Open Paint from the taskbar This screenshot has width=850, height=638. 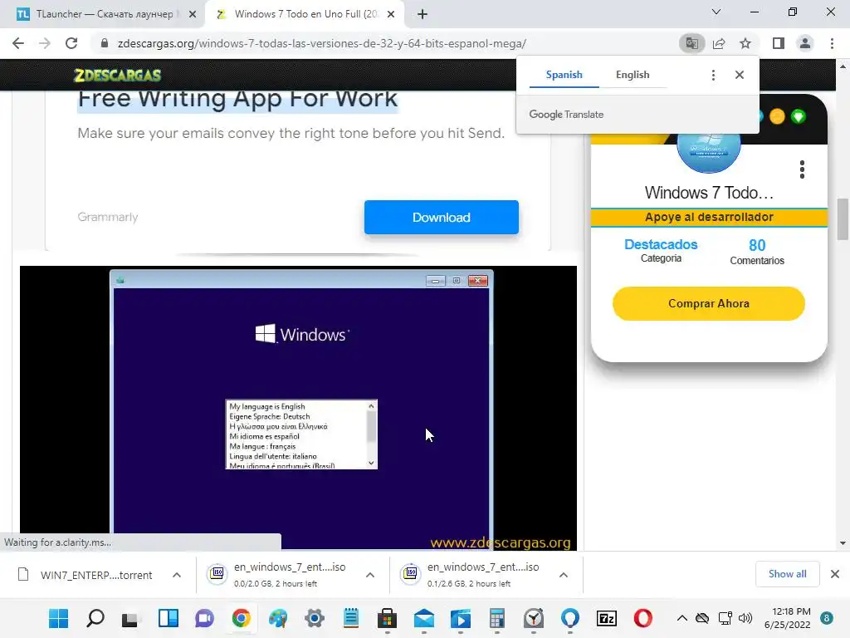pos(277,618)
